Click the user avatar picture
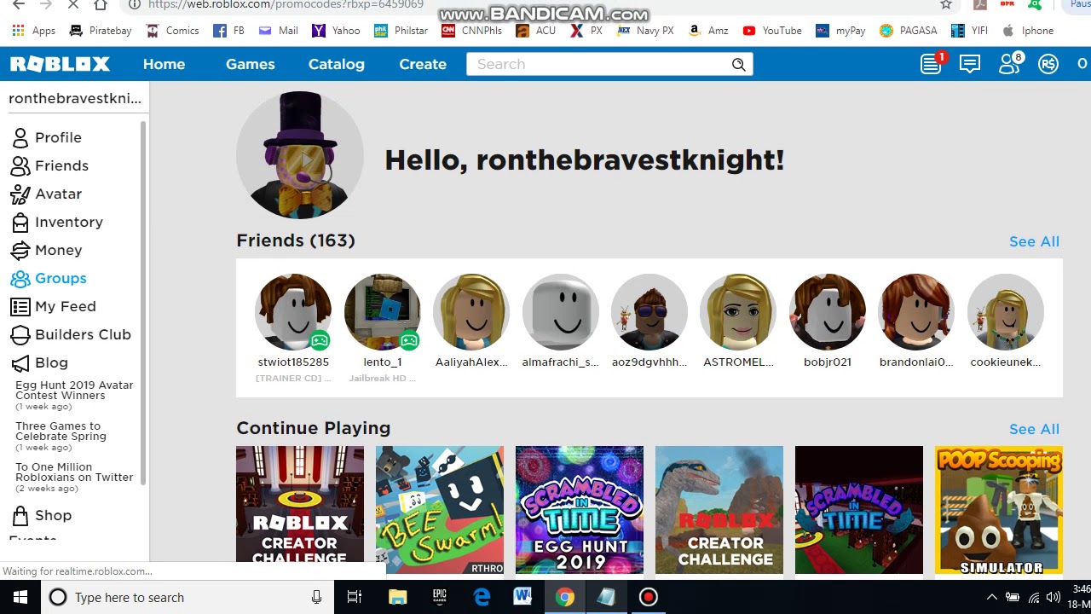Viewport: 1091px width, 614px height. 300,155
